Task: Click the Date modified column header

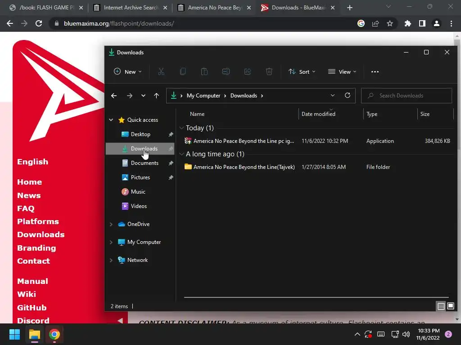Action: pos(318,114)
